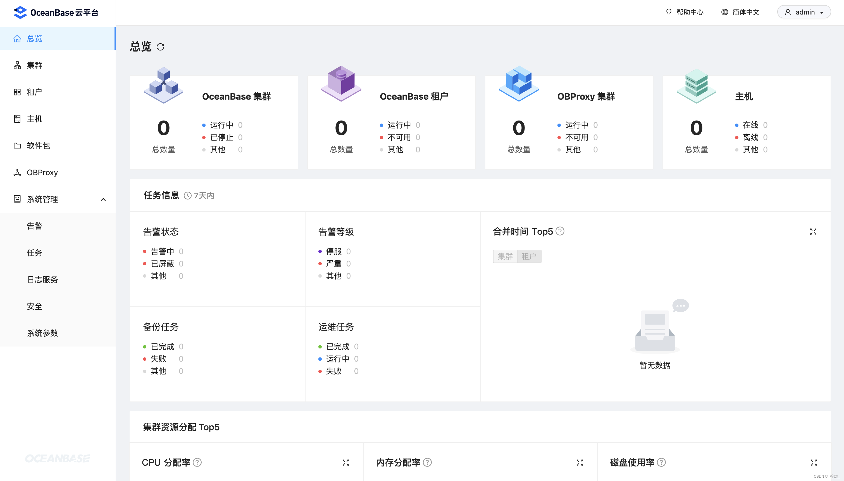The width and height of the screenshot is (844, 481).
Task: Click help icon beside 内存分配率
Action: tap(427, 463)
